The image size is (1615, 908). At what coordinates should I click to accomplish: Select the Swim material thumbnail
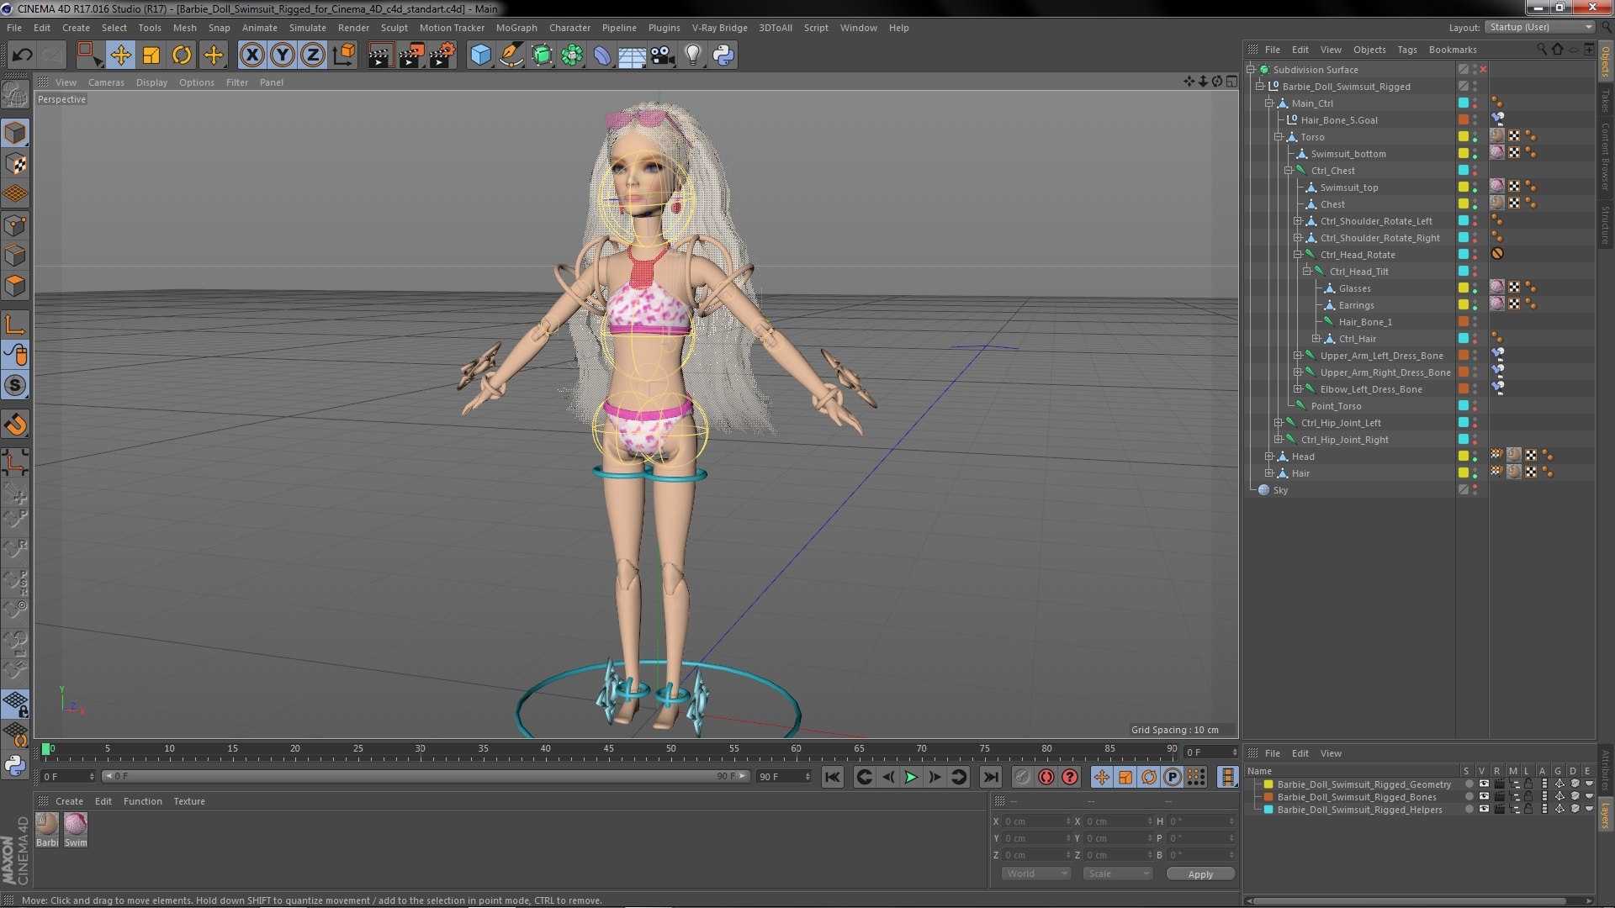(76, 829)
